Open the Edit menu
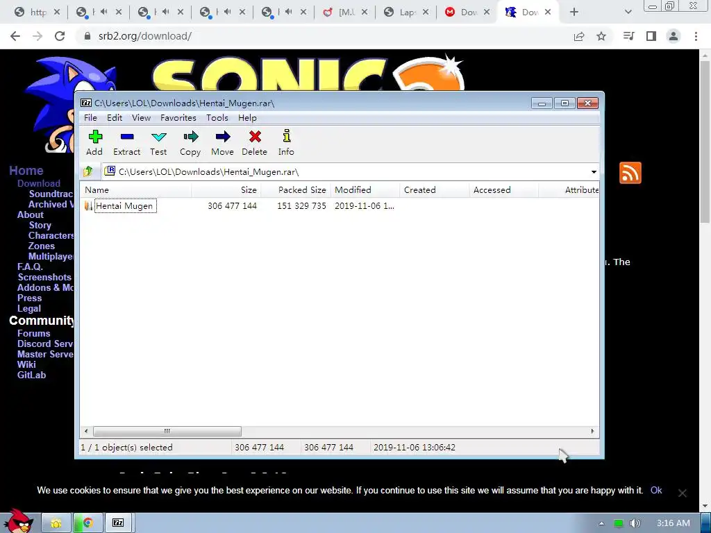Viewport: 711px width, 533px height. point(115,118)
